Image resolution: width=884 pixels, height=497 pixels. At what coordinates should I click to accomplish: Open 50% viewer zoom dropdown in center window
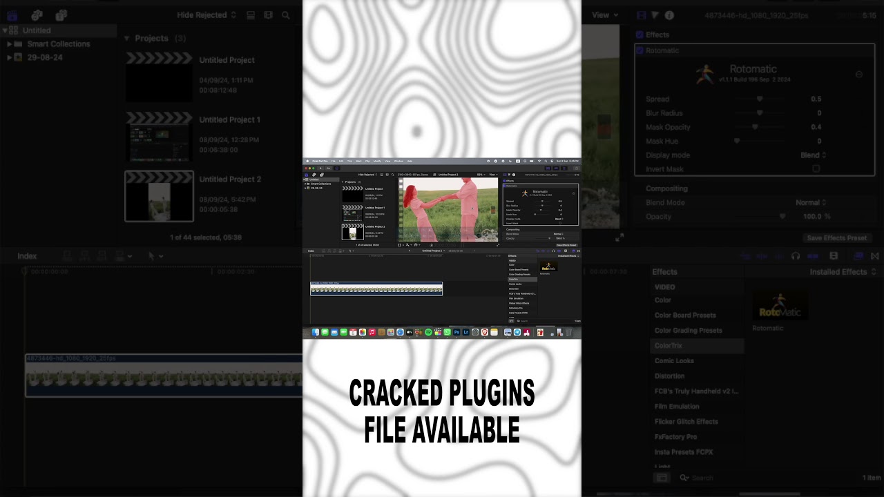coord(481,174)
